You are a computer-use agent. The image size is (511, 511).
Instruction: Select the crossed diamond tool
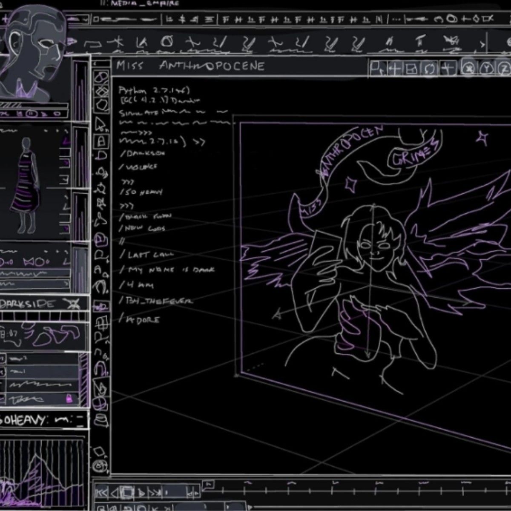(x=101, y=92)
